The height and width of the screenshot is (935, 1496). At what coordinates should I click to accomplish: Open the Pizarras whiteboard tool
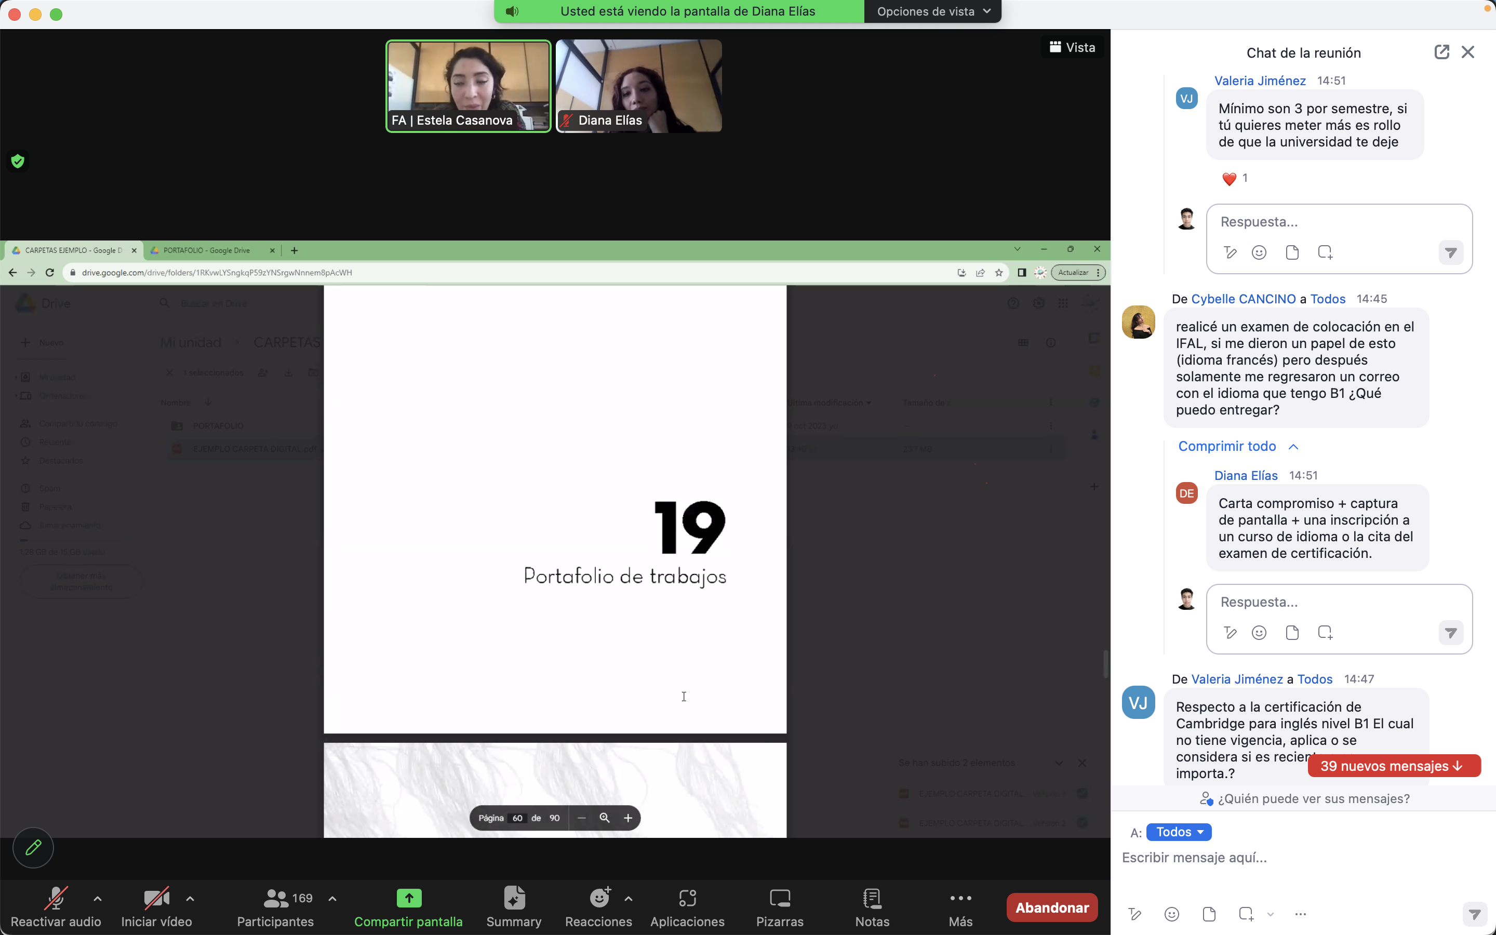point(780,906)
